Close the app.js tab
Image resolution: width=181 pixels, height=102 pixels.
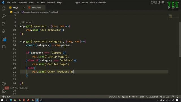24,8
